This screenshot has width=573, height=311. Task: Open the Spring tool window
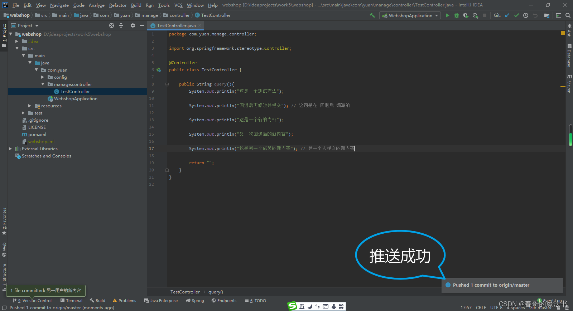(x=195, y=301)
